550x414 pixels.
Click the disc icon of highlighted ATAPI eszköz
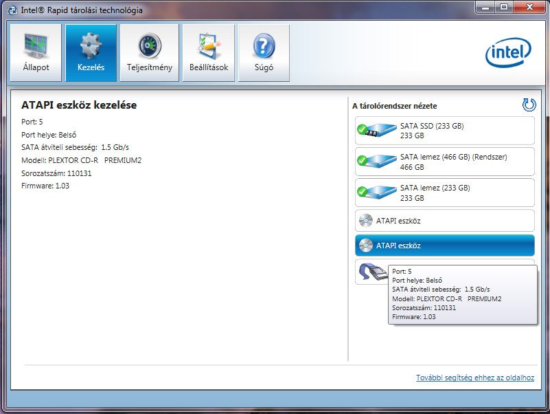click(366, 246)
